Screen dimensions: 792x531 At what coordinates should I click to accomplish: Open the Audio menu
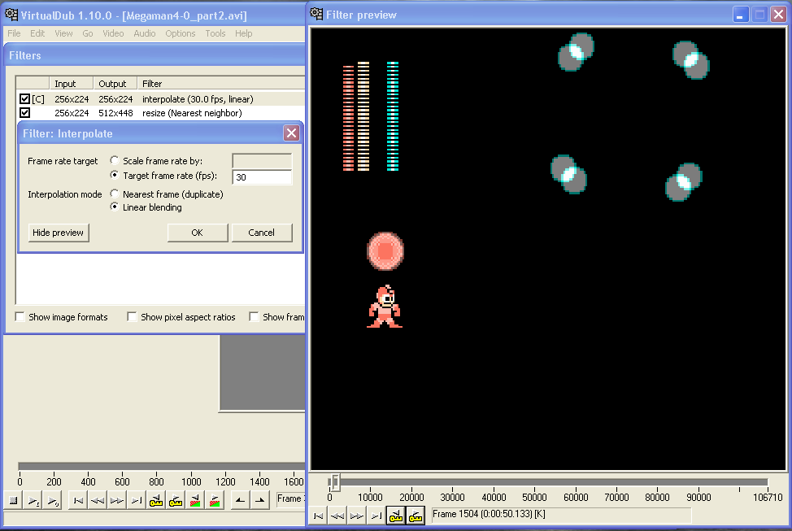point(144,33)
